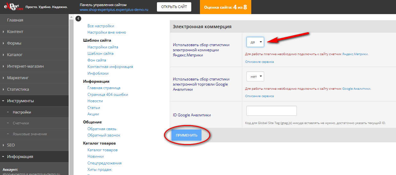Open the Акции settings link
Image resolution: width=396 pixels, height=175 pixels.
[93, 114]
